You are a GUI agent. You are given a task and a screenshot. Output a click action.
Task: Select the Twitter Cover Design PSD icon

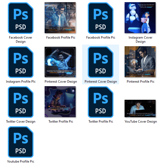click(x=21, y=102)
